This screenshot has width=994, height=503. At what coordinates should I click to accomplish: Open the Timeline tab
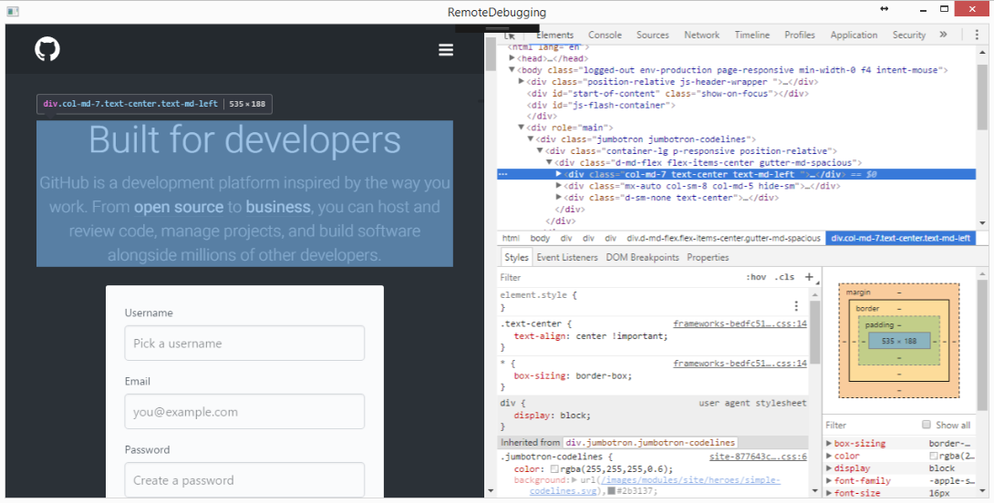coord(751,35)
